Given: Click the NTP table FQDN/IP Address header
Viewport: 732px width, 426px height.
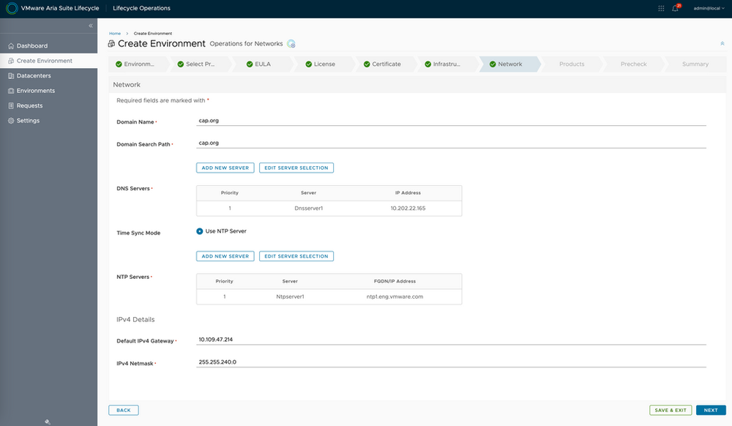Looking at the screenshot, I should [x=395, y=281].
